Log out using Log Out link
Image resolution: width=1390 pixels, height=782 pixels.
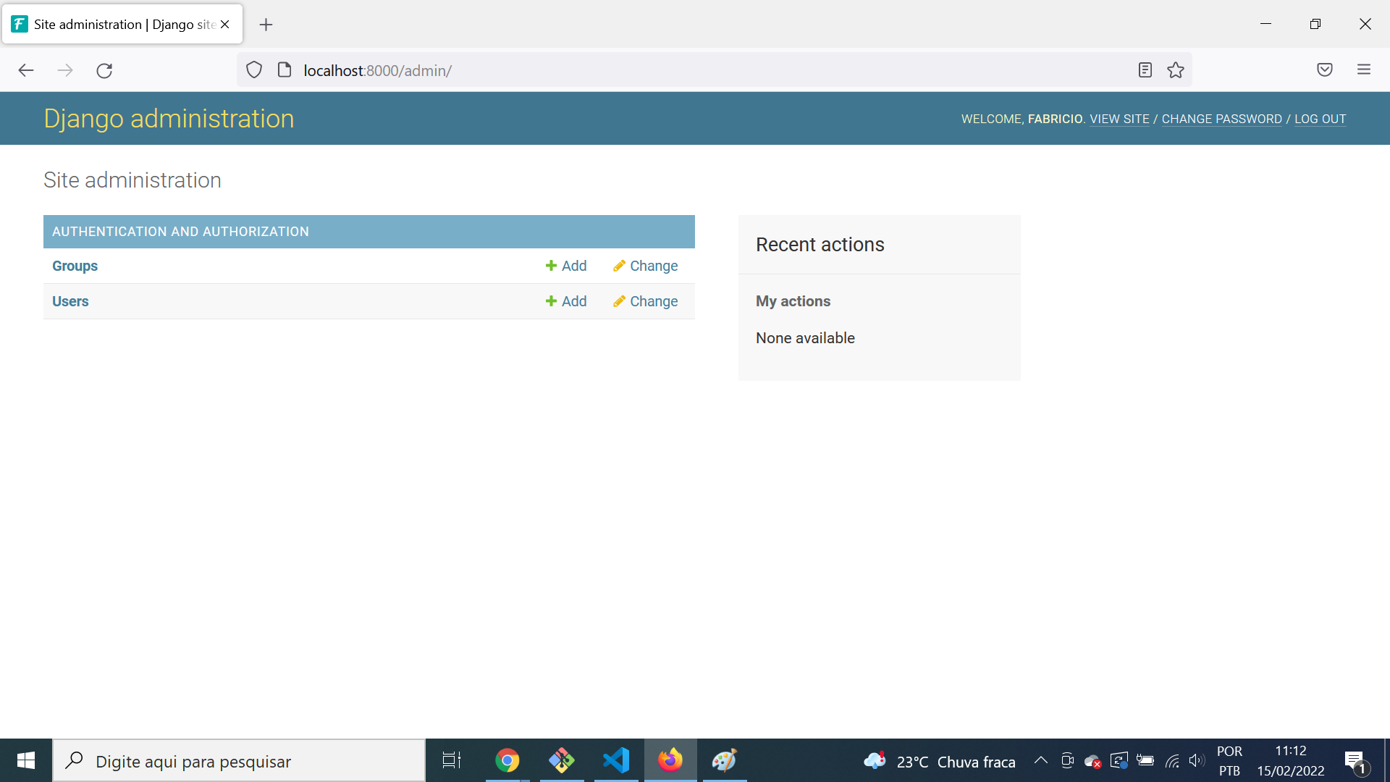(x=1320, y=119)
